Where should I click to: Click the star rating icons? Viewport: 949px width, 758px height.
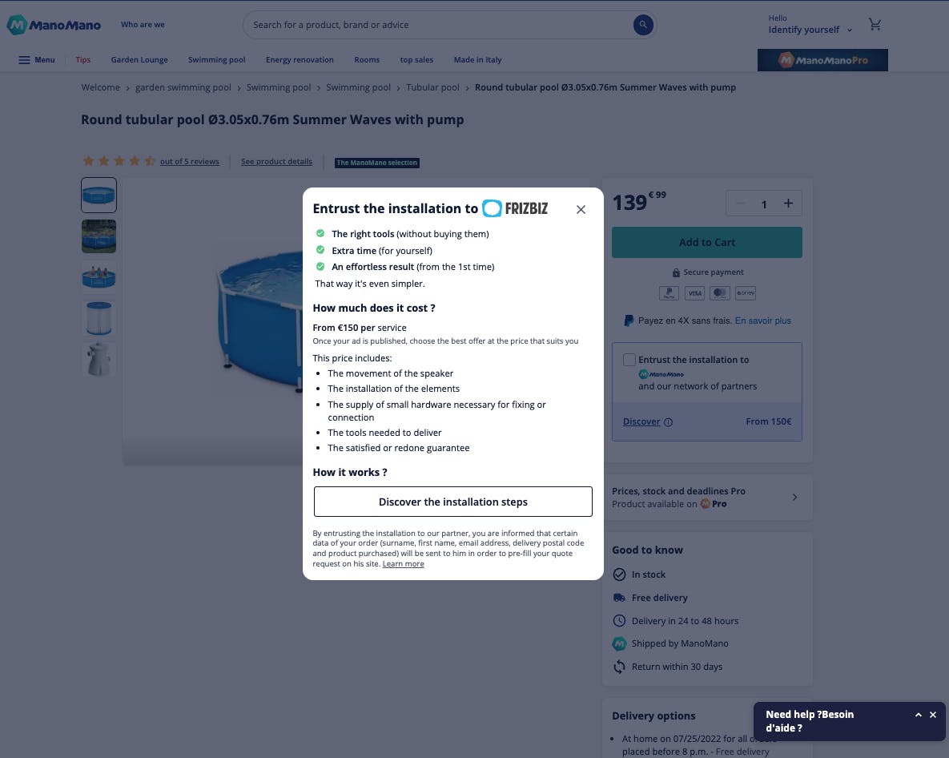pyautogui.click(x=119, y=161)
